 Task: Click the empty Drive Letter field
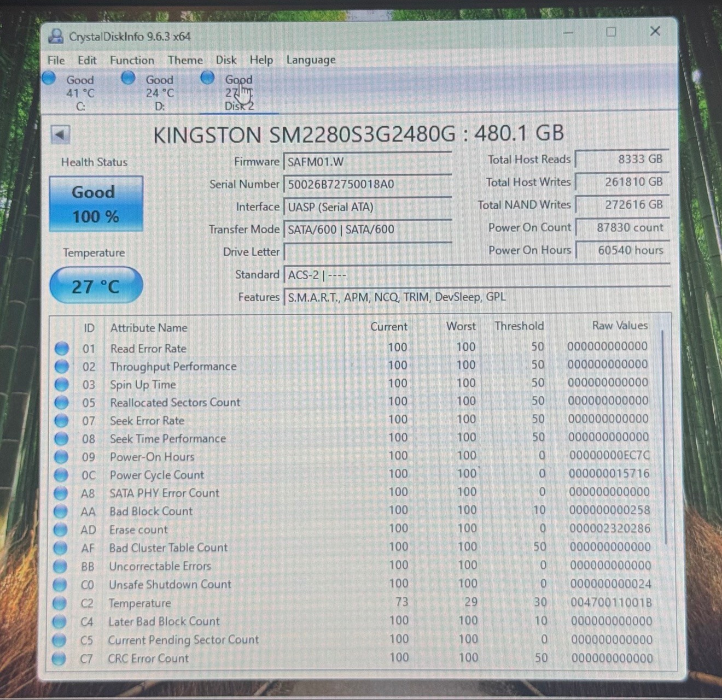point(367,252)
